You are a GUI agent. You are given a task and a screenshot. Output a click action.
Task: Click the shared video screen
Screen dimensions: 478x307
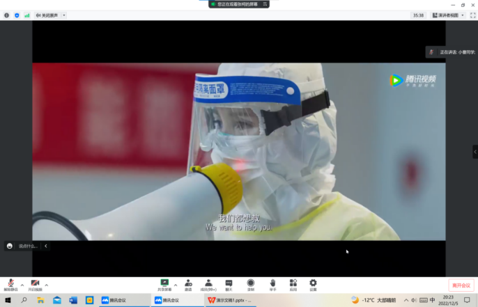(239, 151)
